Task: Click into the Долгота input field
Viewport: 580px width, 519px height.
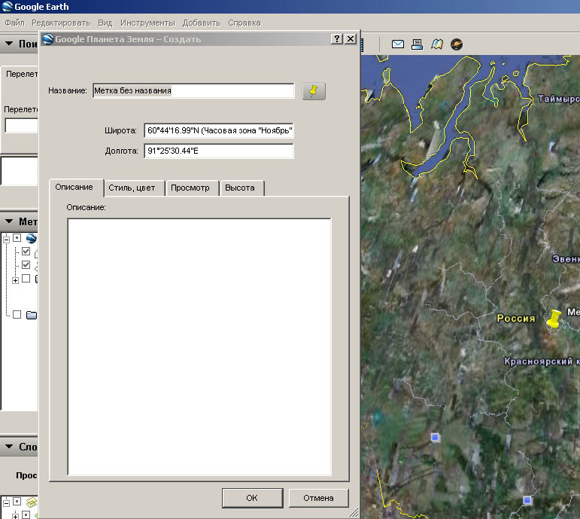Action: coord(218,151)
